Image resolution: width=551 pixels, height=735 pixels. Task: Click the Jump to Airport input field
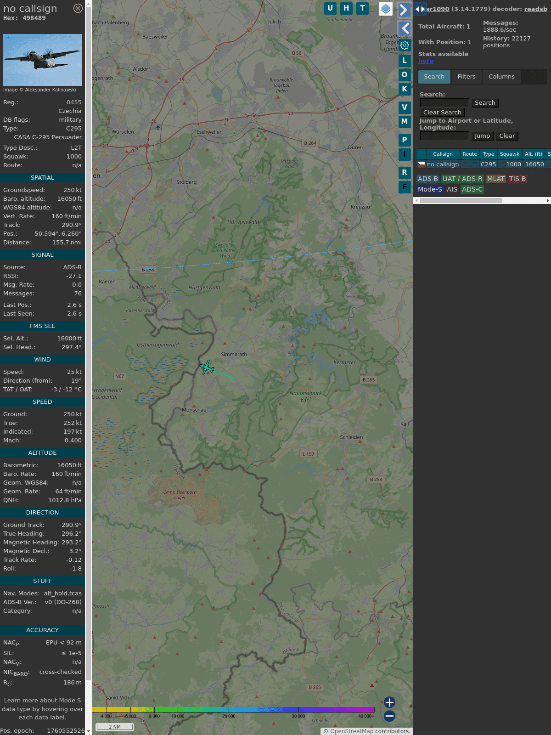tap(444, 136)
